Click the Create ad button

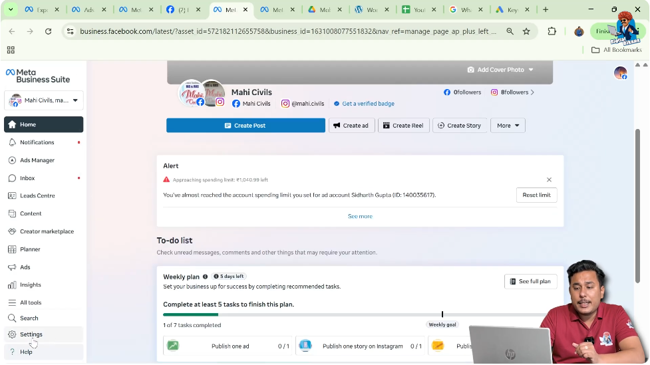point(351,126)
